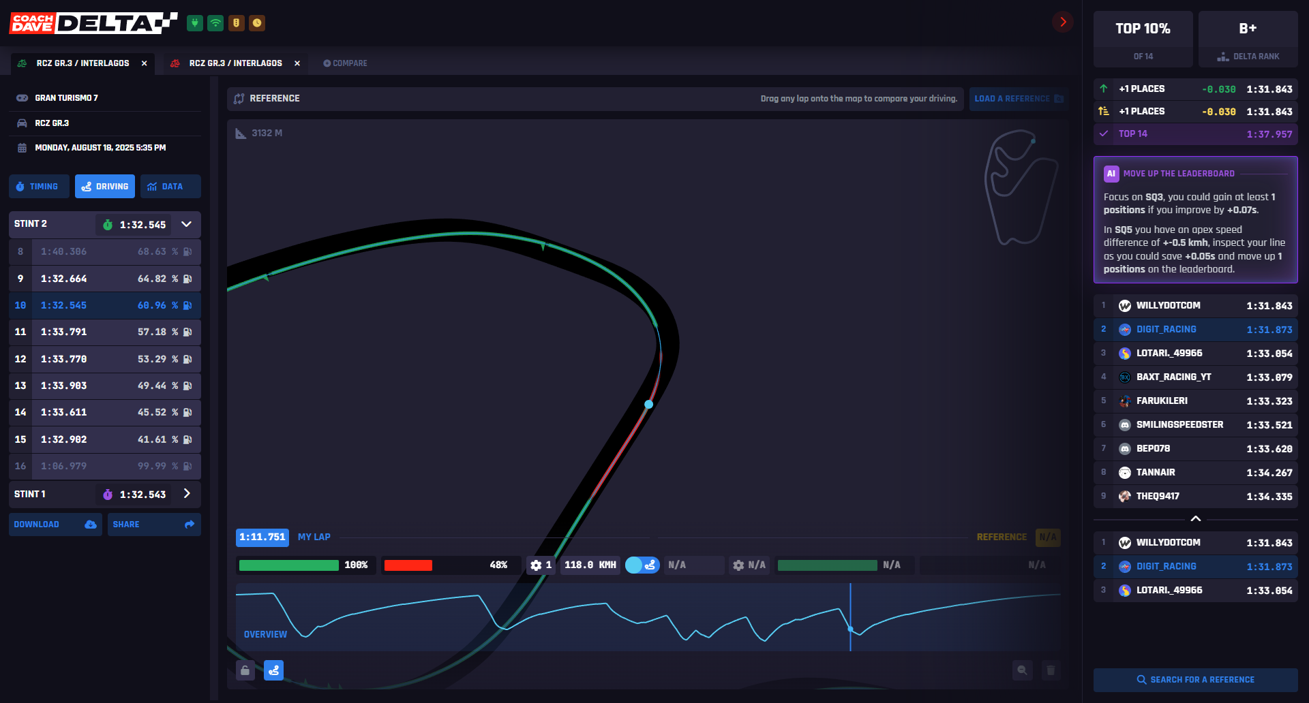Select the first +1 Places row with arrow
The height and width of the screenshot is (703, 1309).
click(1196, 89)
